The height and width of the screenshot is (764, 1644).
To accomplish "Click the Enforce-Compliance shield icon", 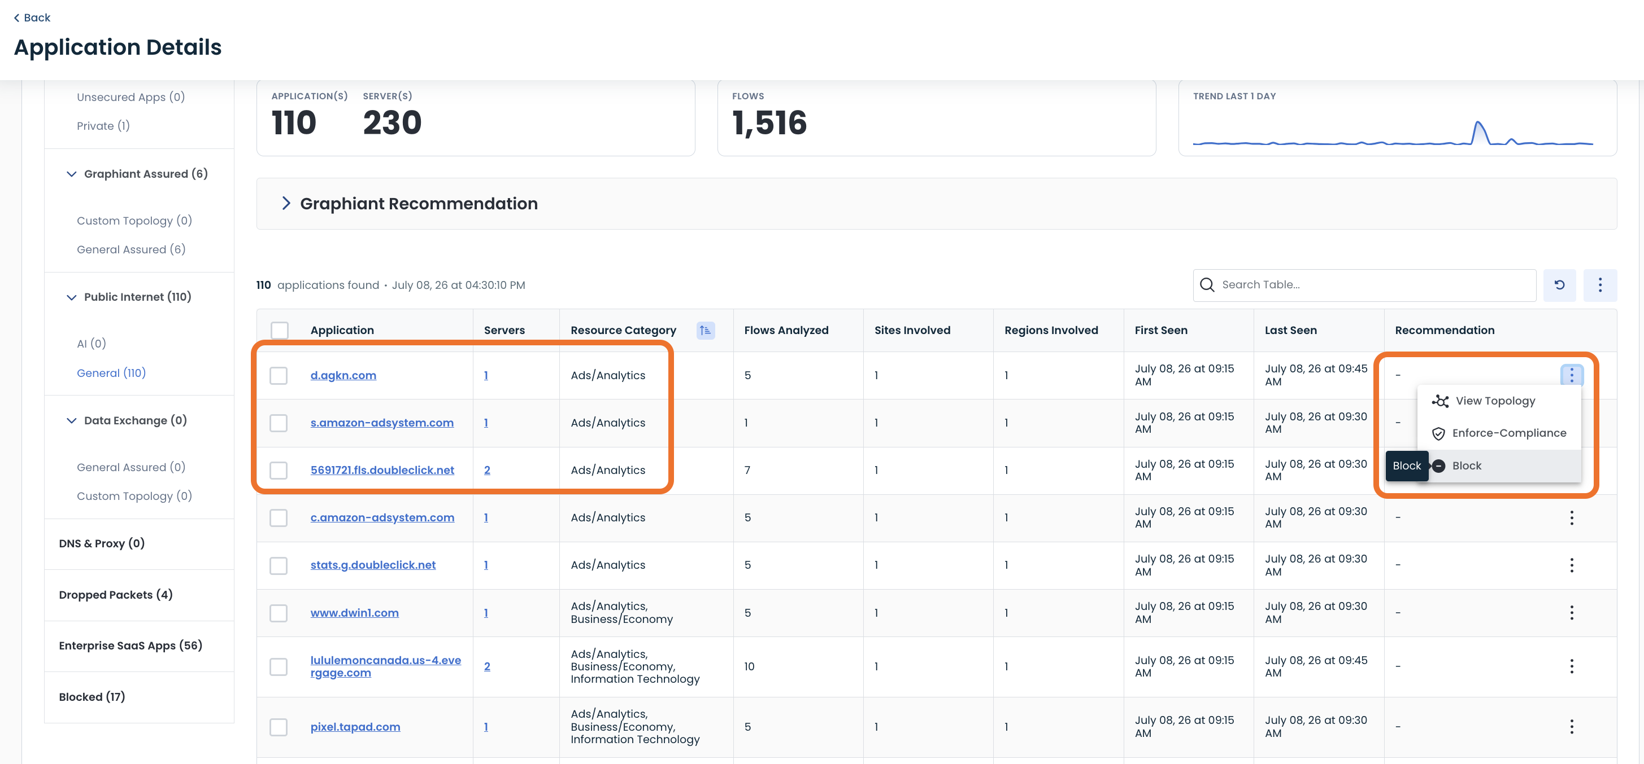I will [1438, 433].
